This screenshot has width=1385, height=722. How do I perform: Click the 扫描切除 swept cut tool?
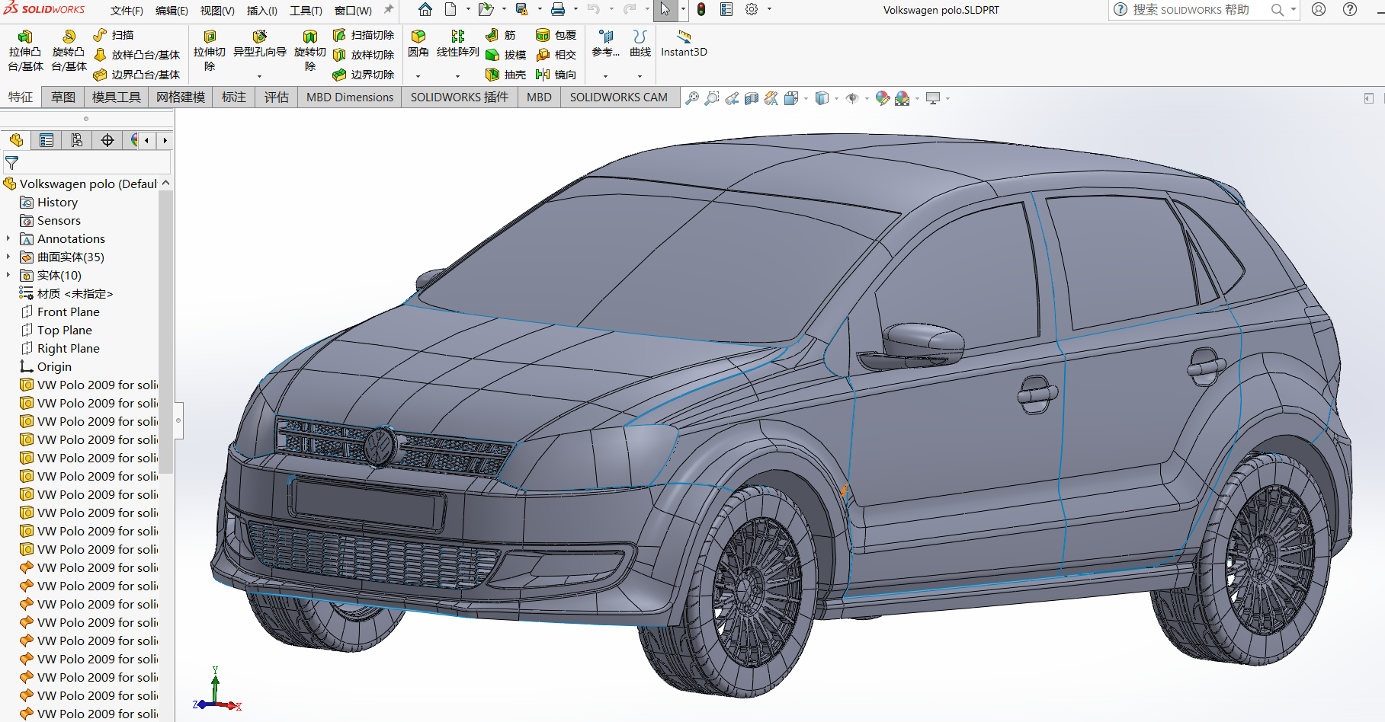(x=364, y=35)
